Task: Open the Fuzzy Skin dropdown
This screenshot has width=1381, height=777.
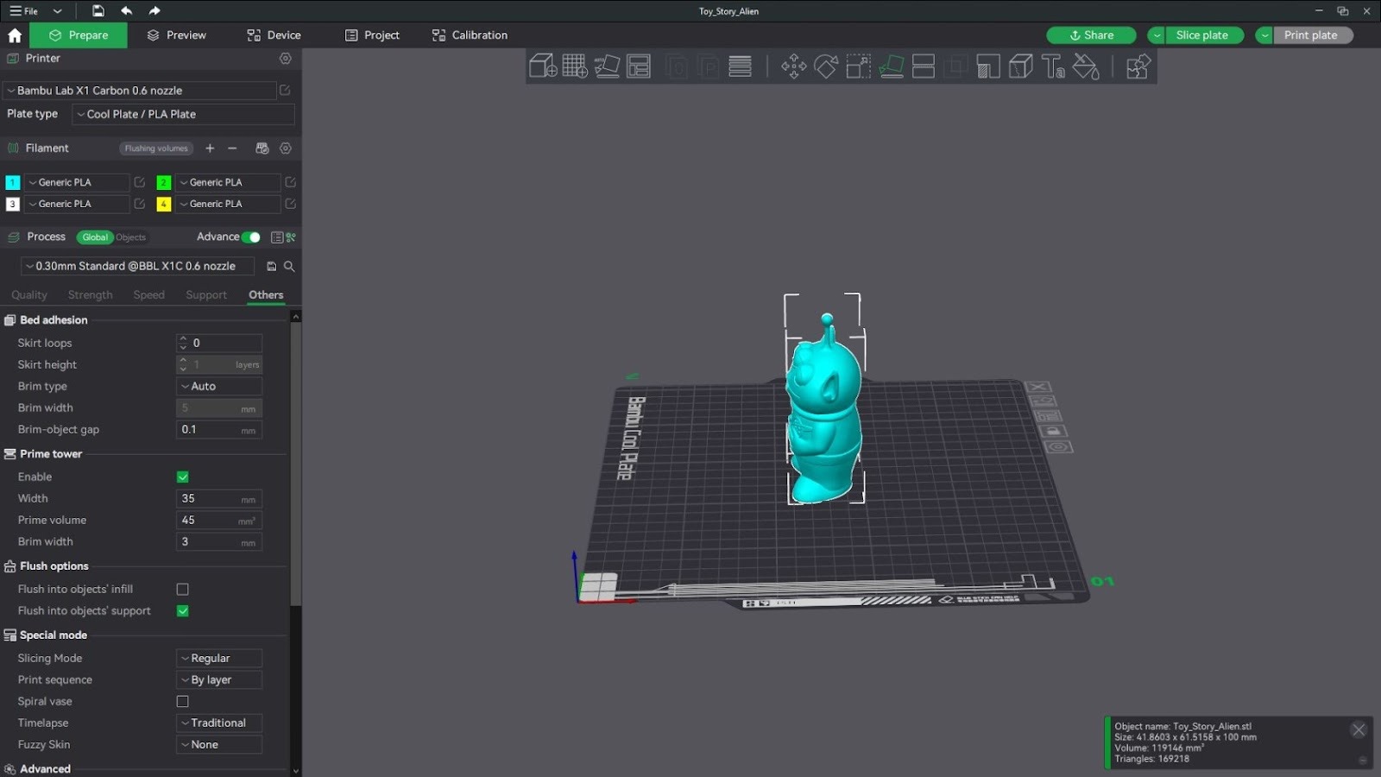Action: click(x=219, y=745)
